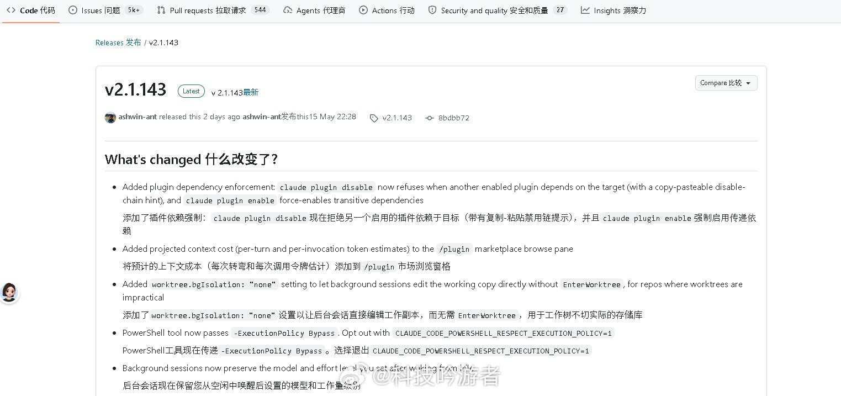Click the Actions play icon
Image resolution: width=841 pixels, height=396 pixels.
363,10
